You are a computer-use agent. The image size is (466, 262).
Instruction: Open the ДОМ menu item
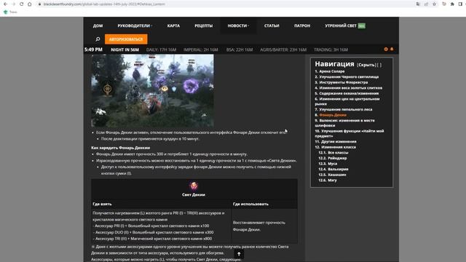[98, 26]
